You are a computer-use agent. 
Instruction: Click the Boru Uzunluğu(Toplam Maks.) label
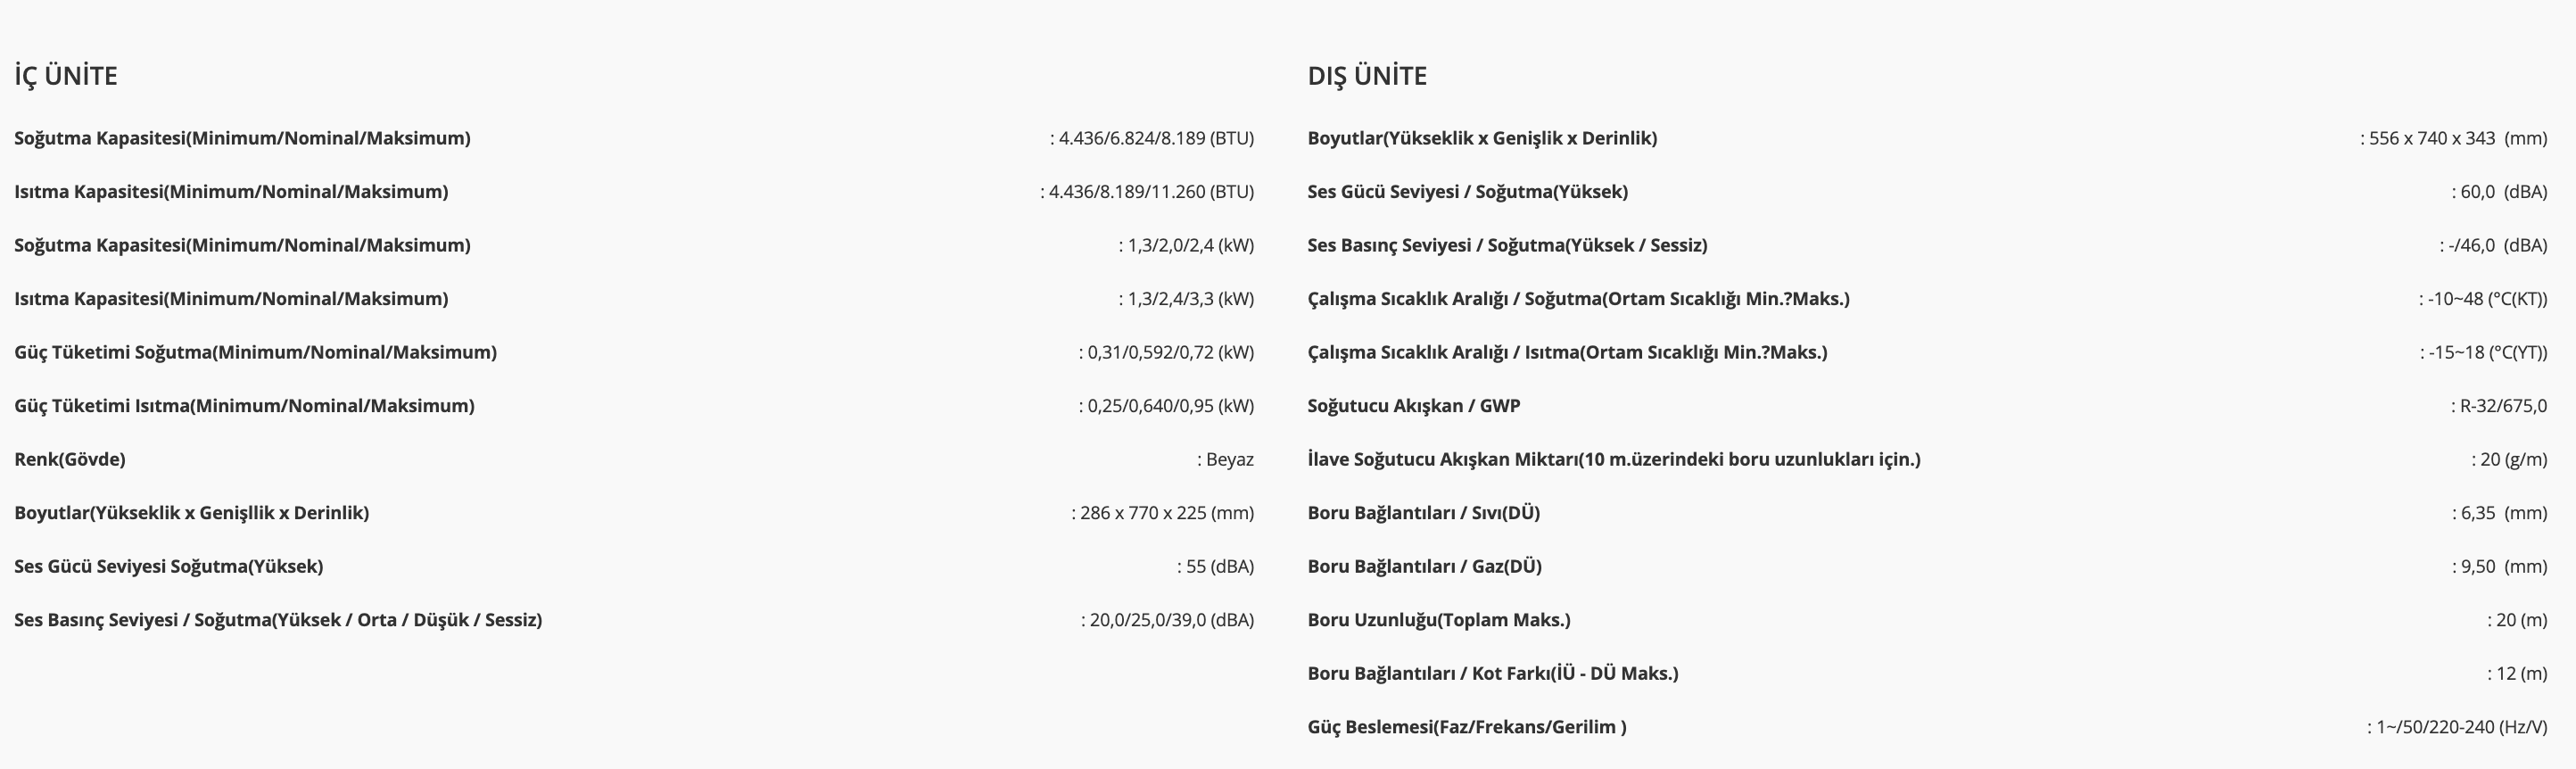(x=1438, y=620)
